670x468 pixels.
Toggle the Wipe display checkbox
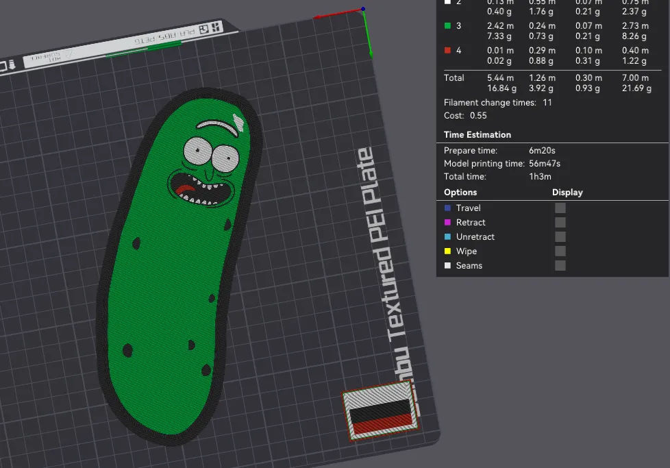click(x=560, y=251)
